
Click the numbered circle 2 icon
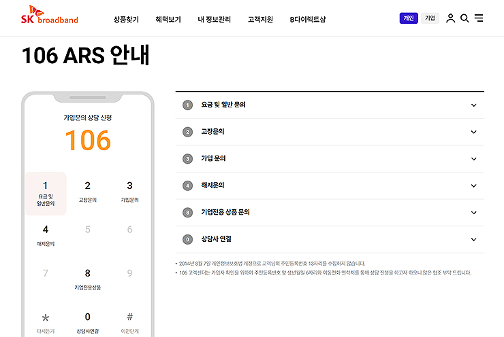click(x=188, y=132)
